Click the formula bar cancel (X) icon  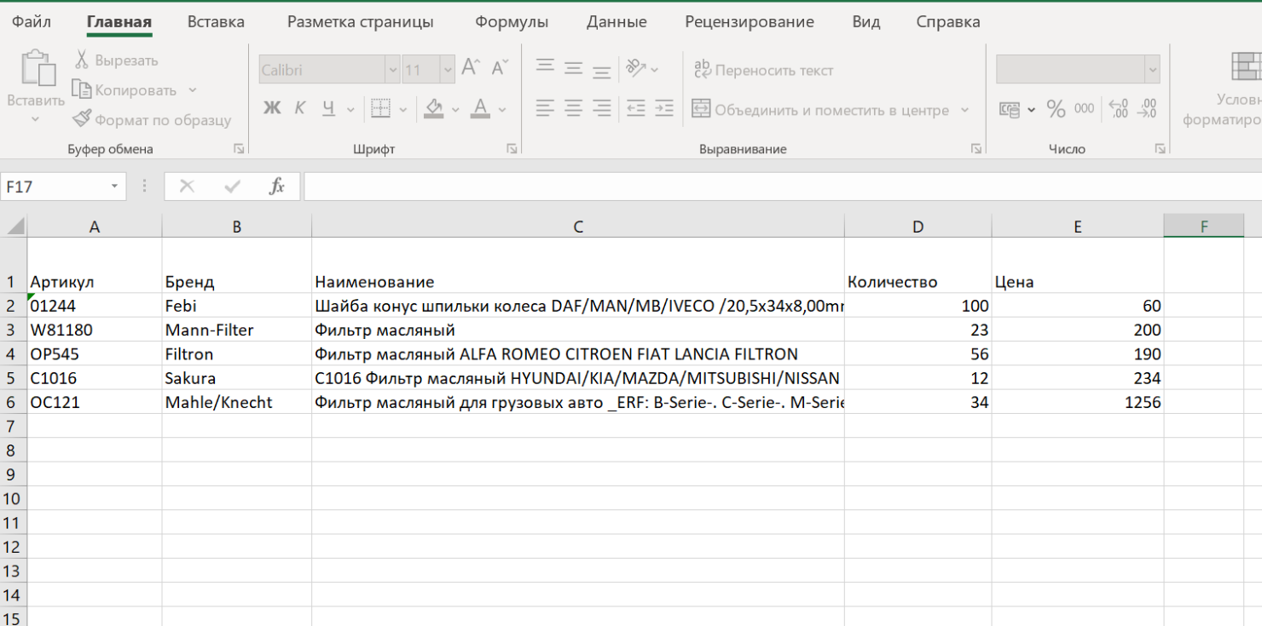pyautogui.click(x=188, y=187)
